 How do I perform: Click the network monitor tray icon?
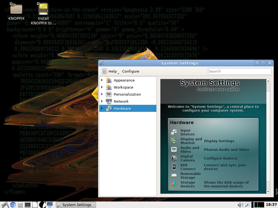247,205
